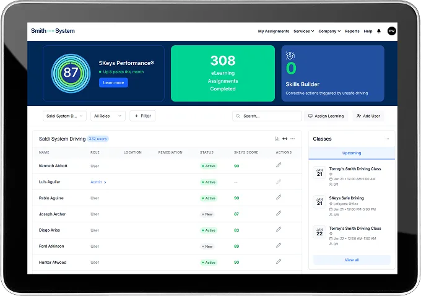
Task: Click the Skills Builder cube icon
Action: 290,56
